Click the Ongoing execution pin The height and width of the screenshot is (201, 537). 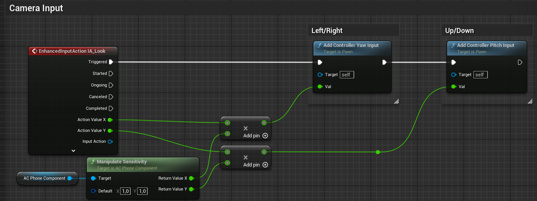pos(111,85)
